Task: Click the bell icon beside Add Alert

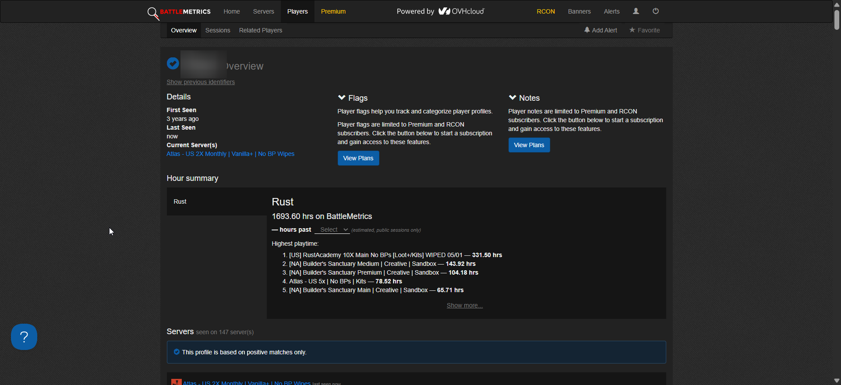Action: (587, 30)
